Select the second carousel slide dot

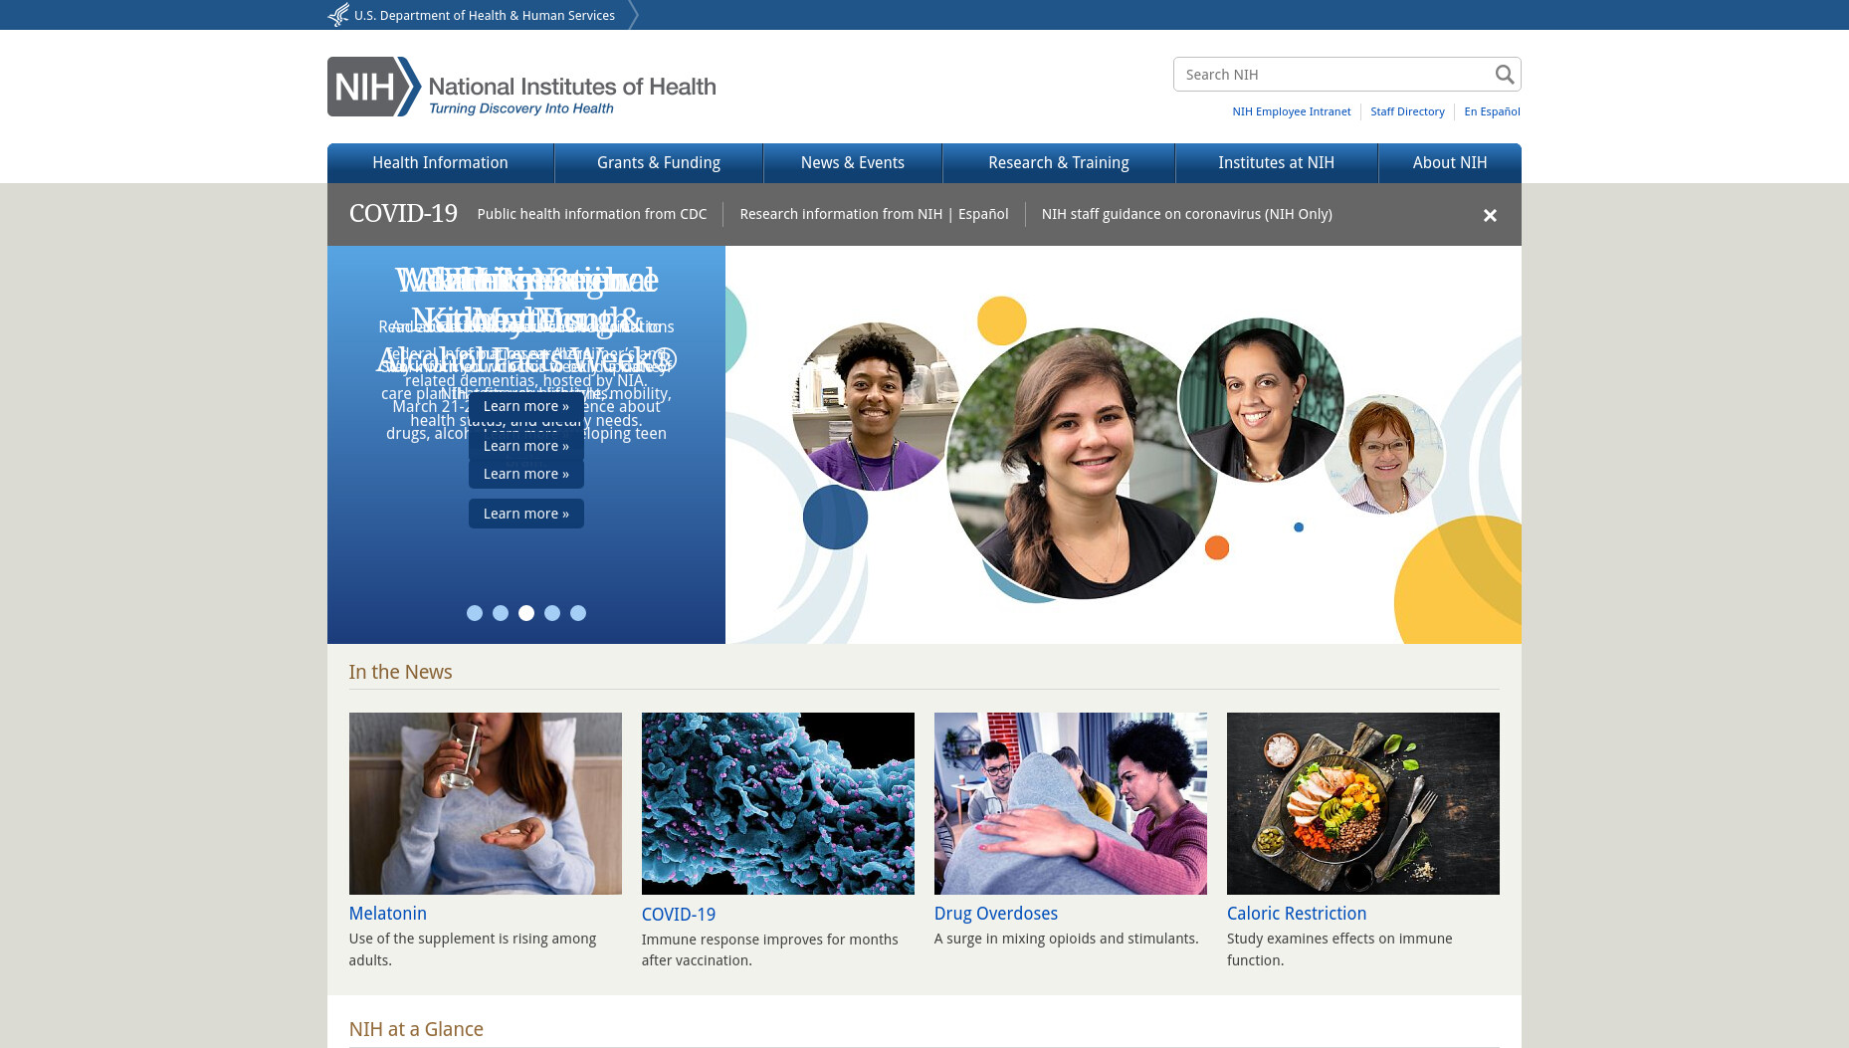click(x=501, y=613)
